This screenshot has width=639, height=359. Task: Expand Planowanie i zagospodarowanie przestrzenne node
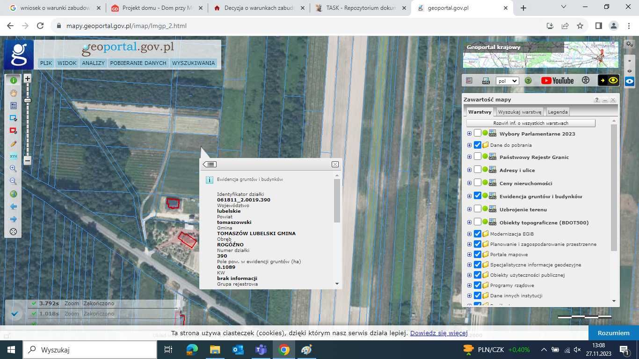pyautogui.click(x=469, y=244)
